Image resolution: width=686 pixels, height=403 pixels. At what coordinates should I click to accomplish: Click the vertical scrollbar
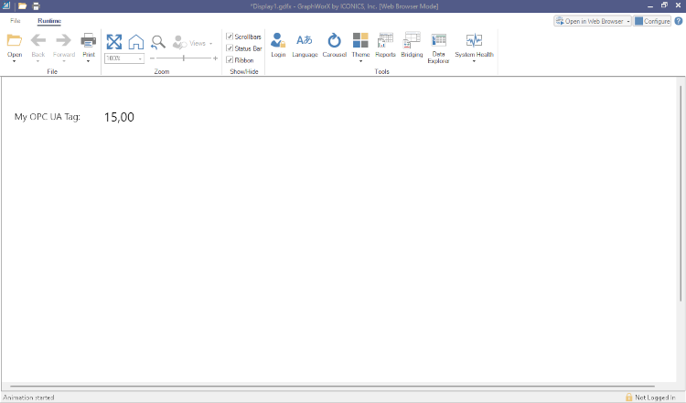click(681, 193)
